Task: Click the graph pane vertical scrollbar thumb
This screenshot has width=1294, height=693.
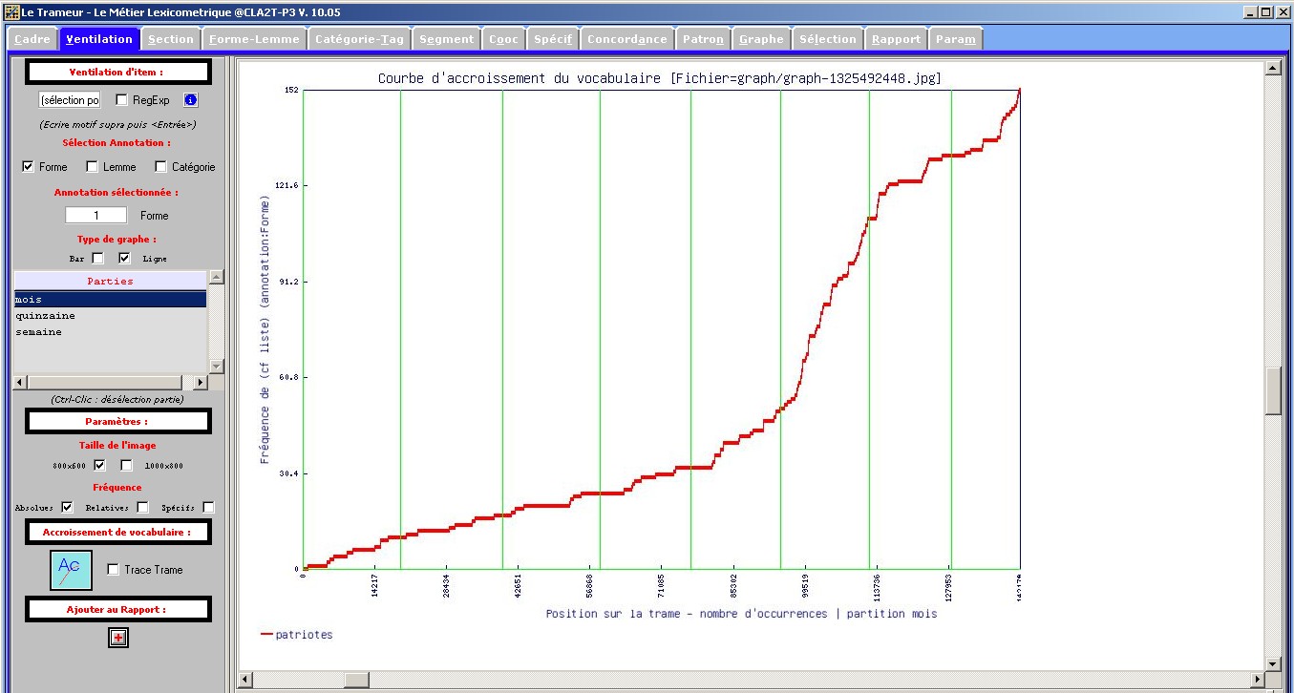Action: click(x=1272, y=391)
